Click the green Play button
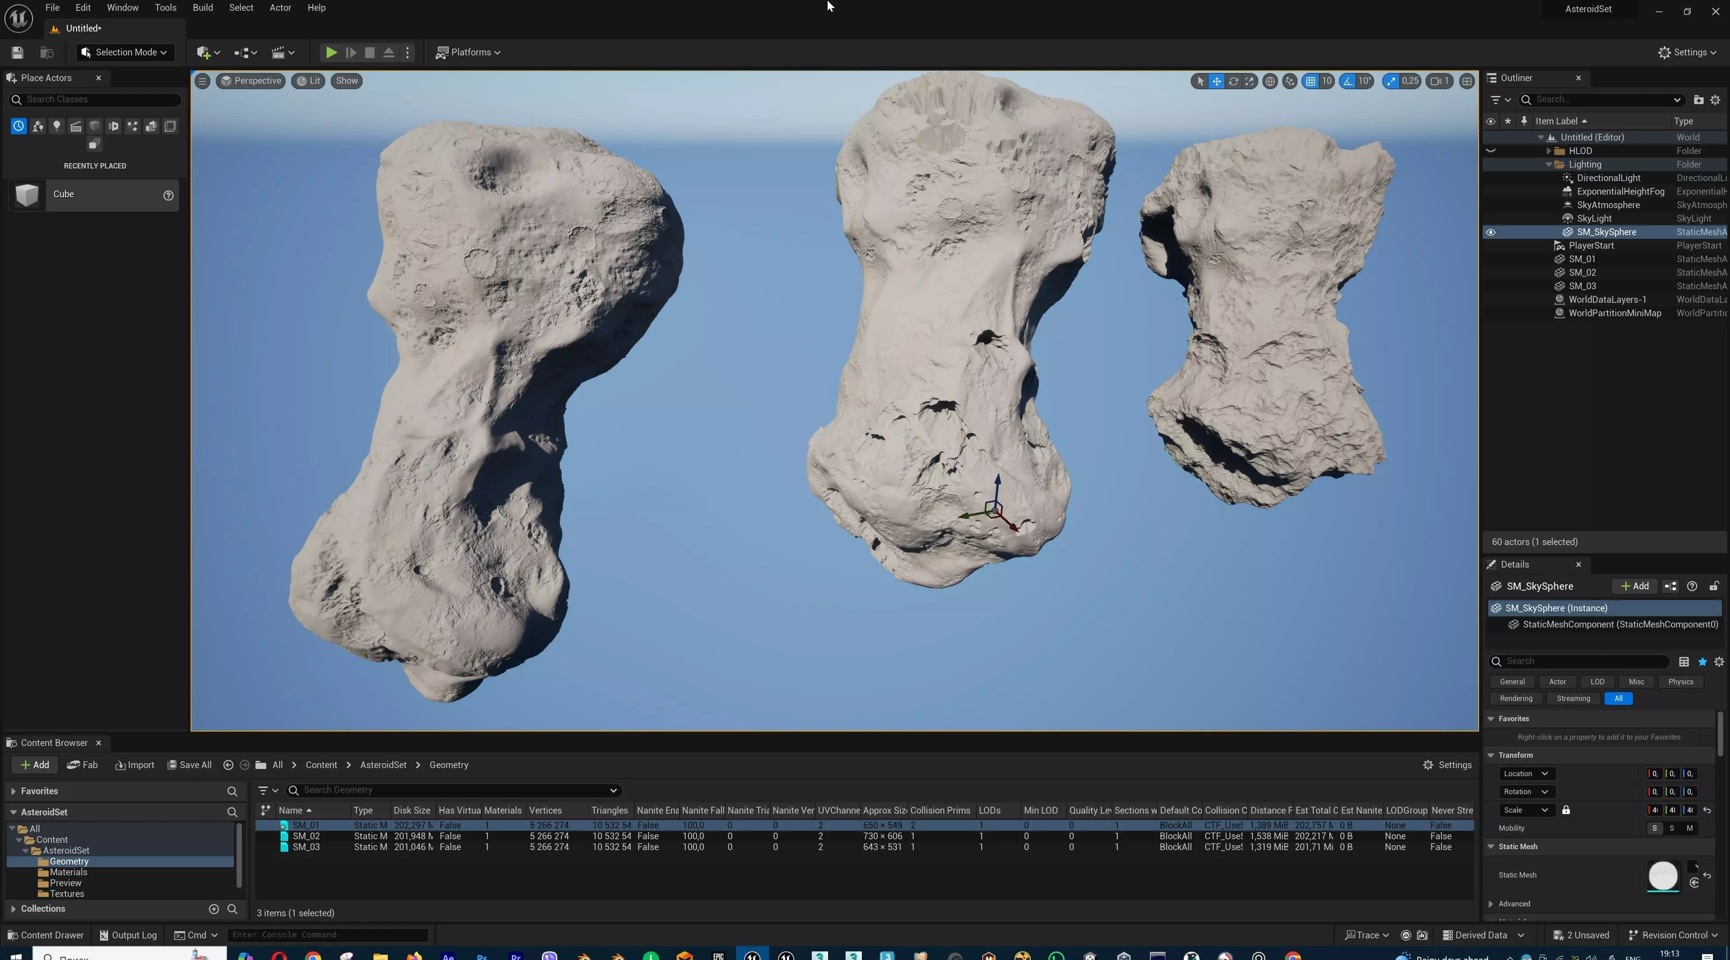1730x960 pixels. point(331,52)
